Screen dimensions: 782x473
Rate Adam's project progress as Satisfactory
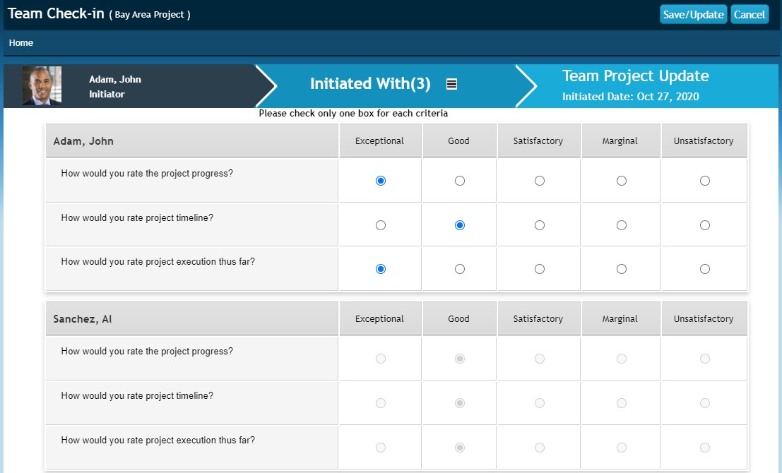(x=540, y=181)
